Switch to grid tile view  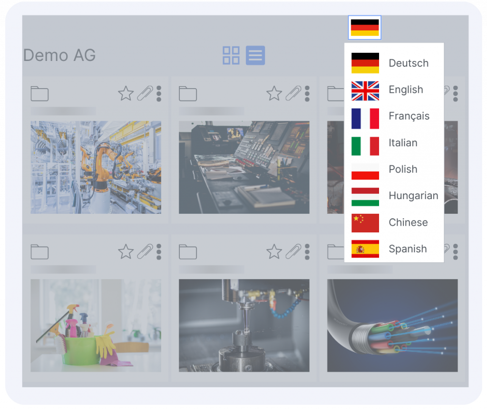[231, 56]
